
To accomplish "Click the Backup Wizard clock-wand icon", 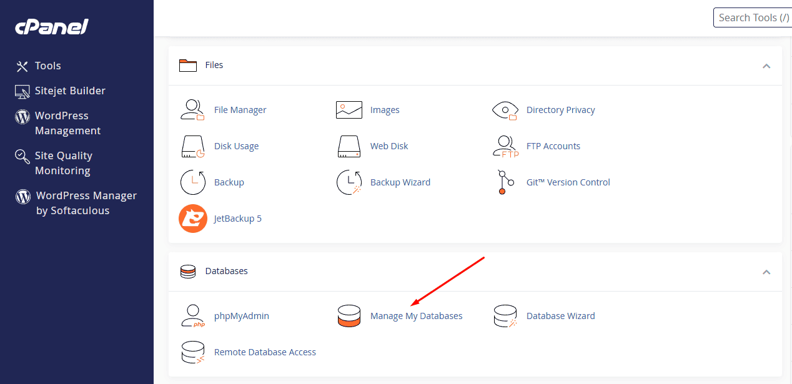I will pyautogui.click(x=349, y=182).
